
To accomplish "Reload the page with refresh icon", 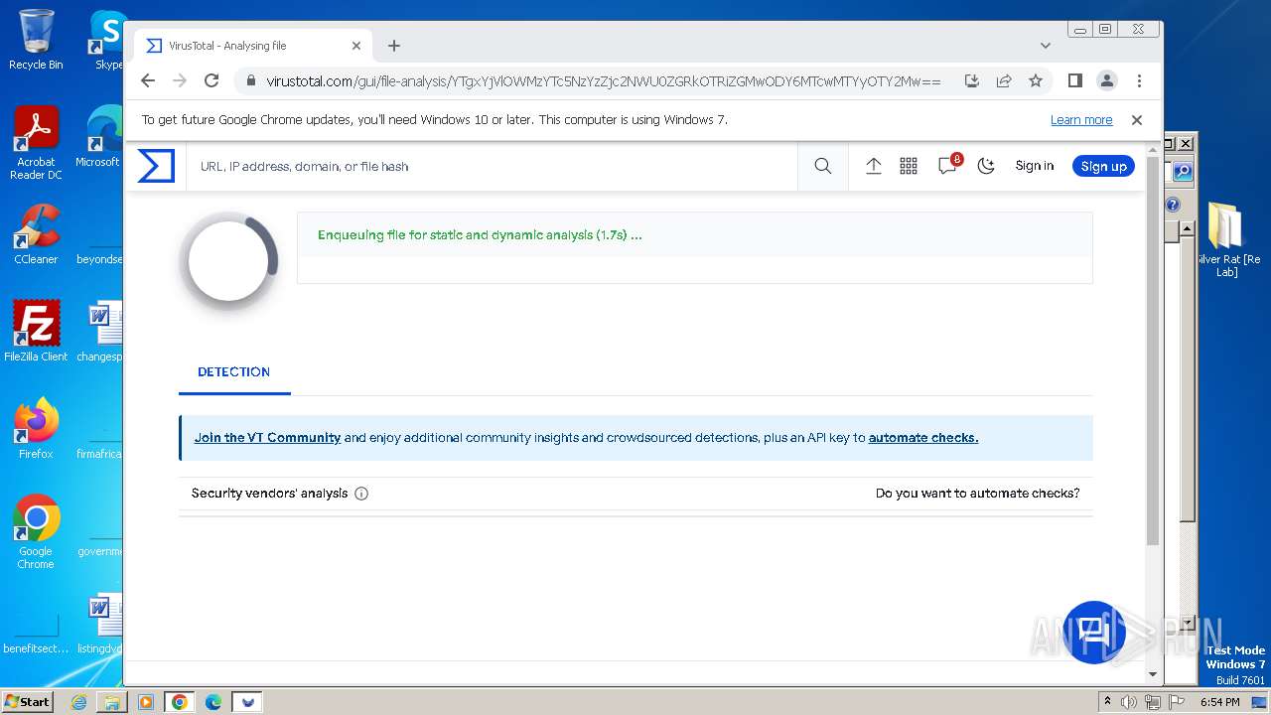I will [212, 80].
